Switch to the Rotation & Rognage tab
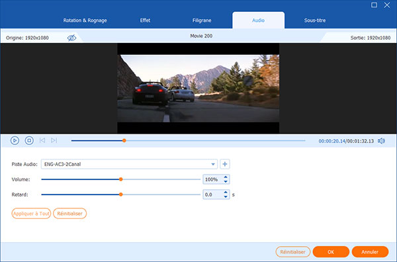The height and width of the screenshot is (262, 397). point(85,21)
